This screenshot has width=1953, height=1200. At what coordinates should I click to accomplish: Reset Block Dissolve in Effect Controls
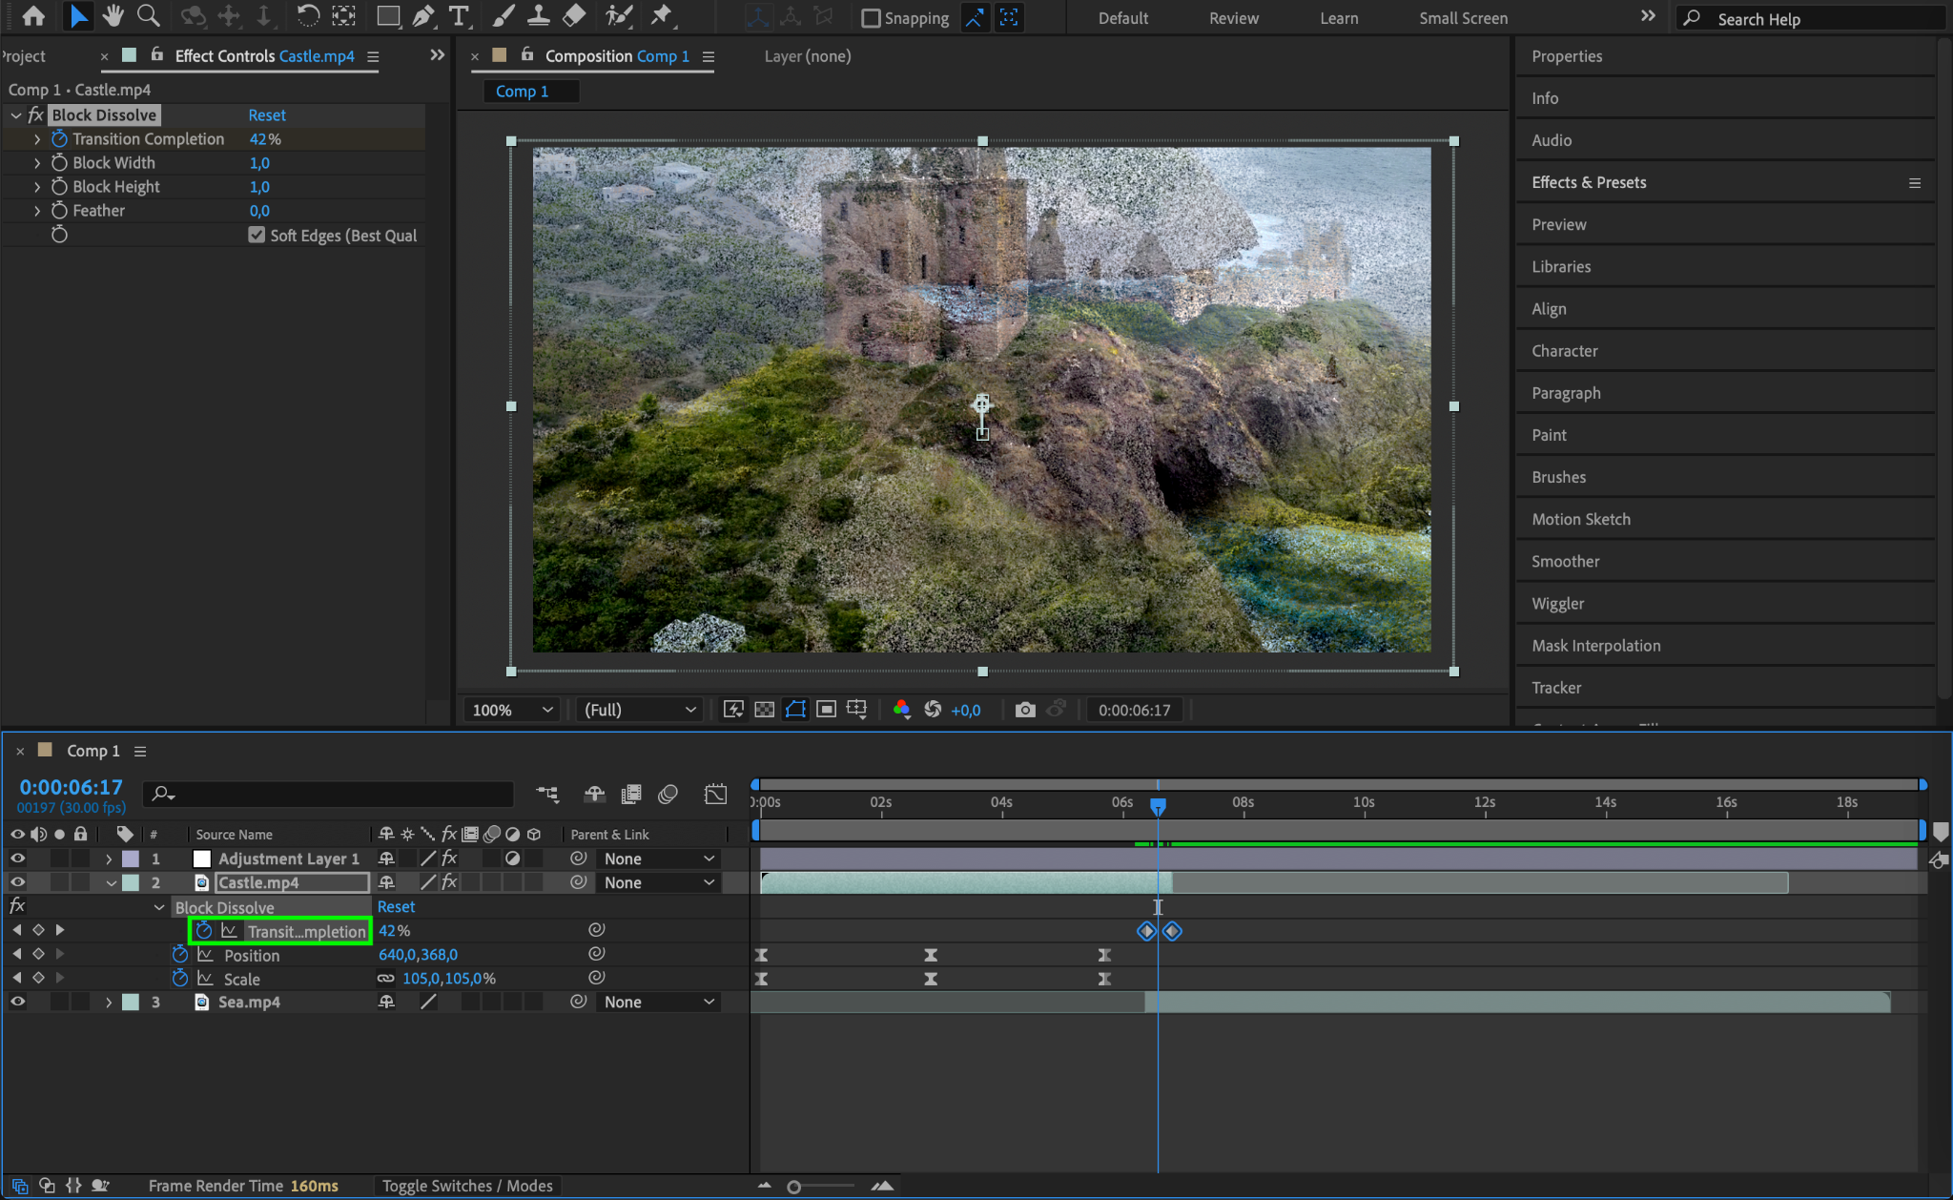pyautogui.click(x=267, y=114)
